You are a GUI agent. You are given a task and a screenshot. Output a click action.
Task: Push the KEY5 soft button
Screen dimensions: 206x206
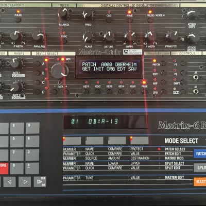132,92
